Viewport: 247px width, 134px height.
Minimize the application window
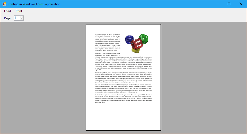coord(217,4)
